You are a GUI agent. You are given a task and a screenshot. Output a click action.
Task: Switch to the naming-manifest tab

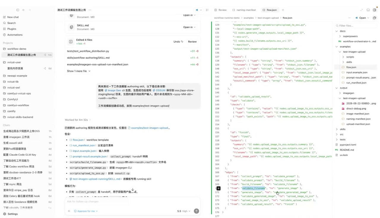pyautogui.click(x=244, y=10)
